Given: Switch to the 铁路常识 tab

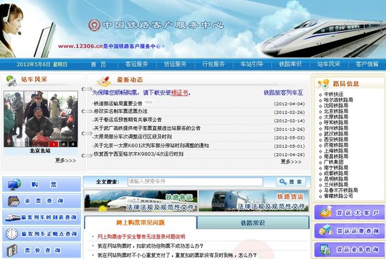Looking at the screenshot, I should 253,223.
